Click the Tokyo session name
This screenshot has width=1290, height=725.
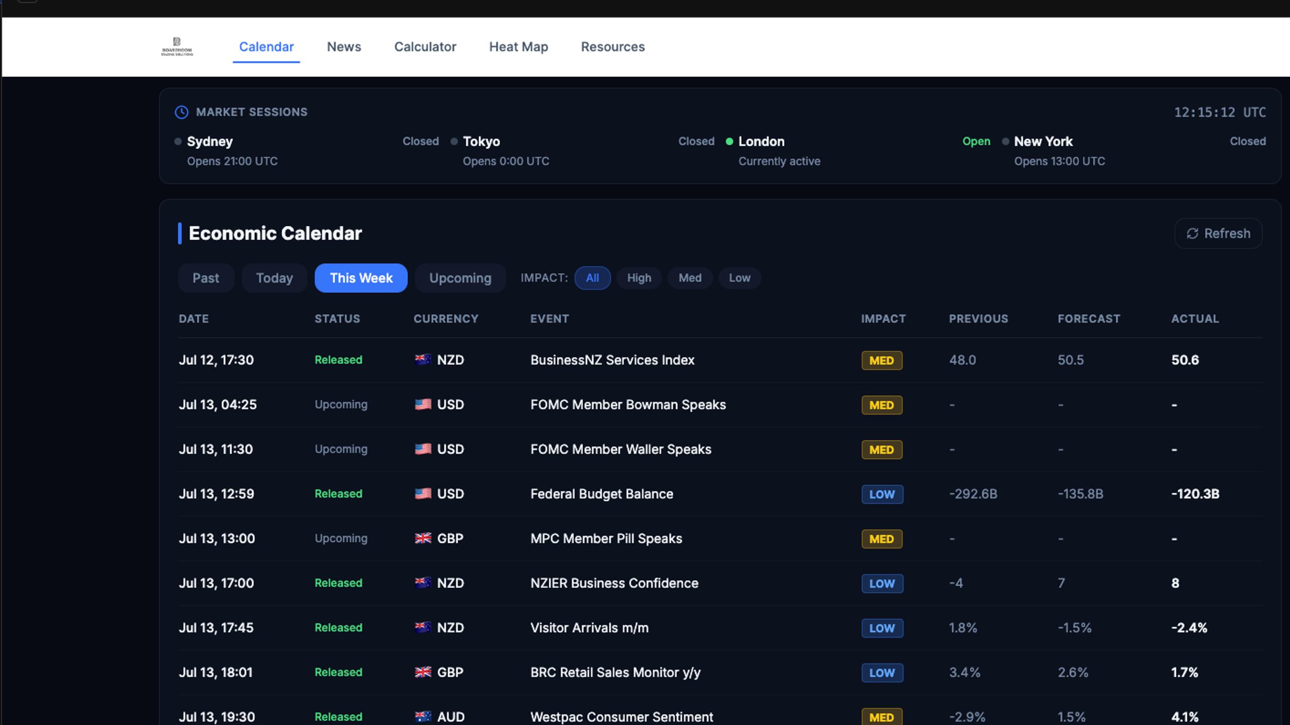[481, 141]
